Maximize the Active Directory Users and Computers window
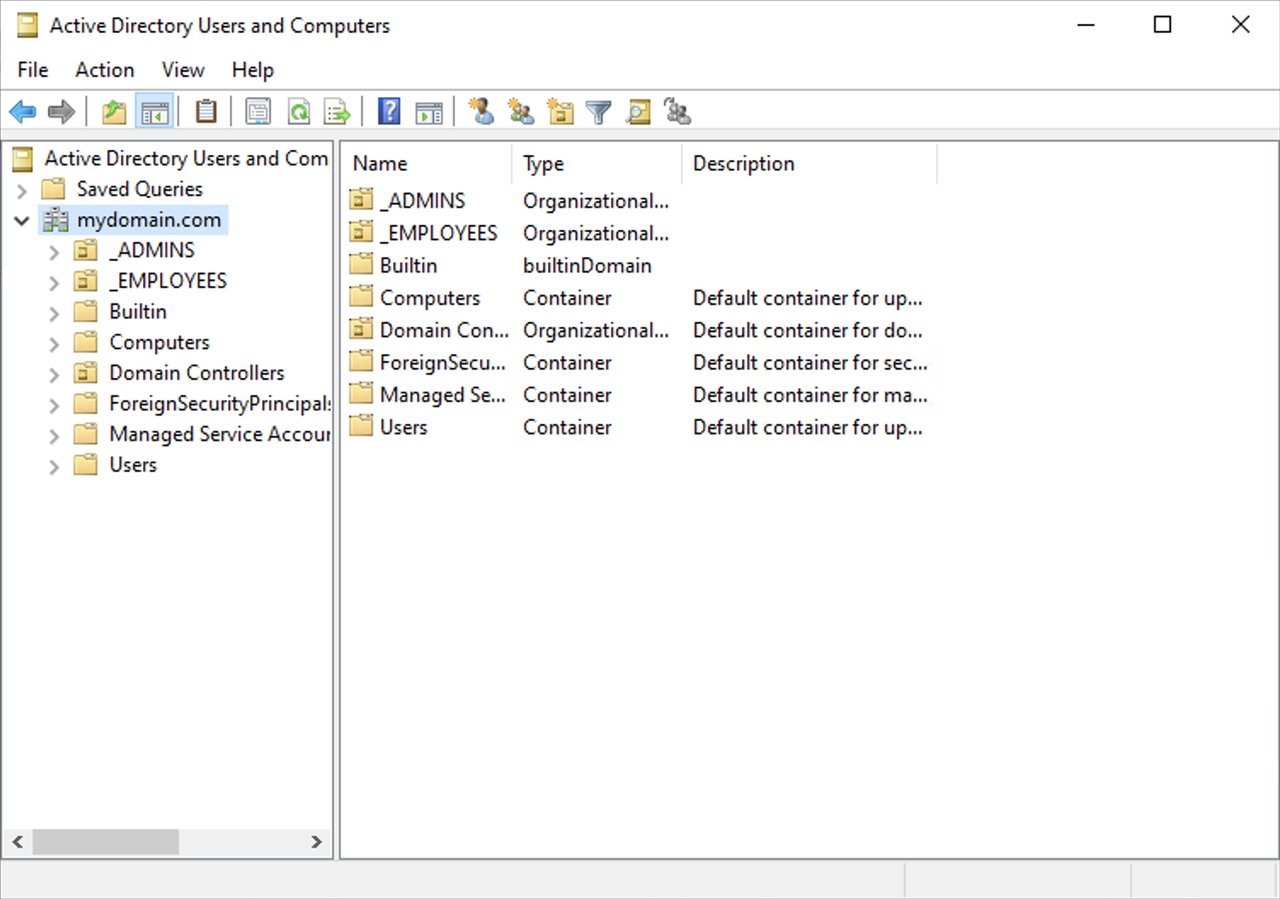Viewport: 1280px width, 899px height. [1163, 25]
